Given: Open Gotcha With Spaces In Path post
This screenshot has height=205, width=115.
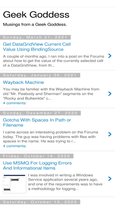Looking at the screenshot, I should point(37,123).
